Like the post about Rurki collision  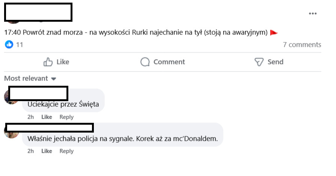pos(56,62)
